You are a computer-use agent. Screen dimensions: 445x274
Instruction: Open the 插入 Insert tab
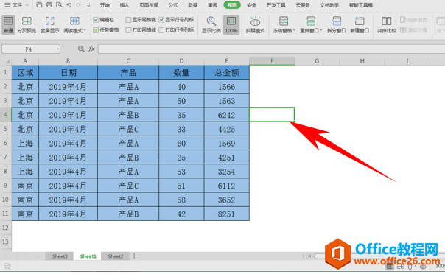click(x=125, y=5)
